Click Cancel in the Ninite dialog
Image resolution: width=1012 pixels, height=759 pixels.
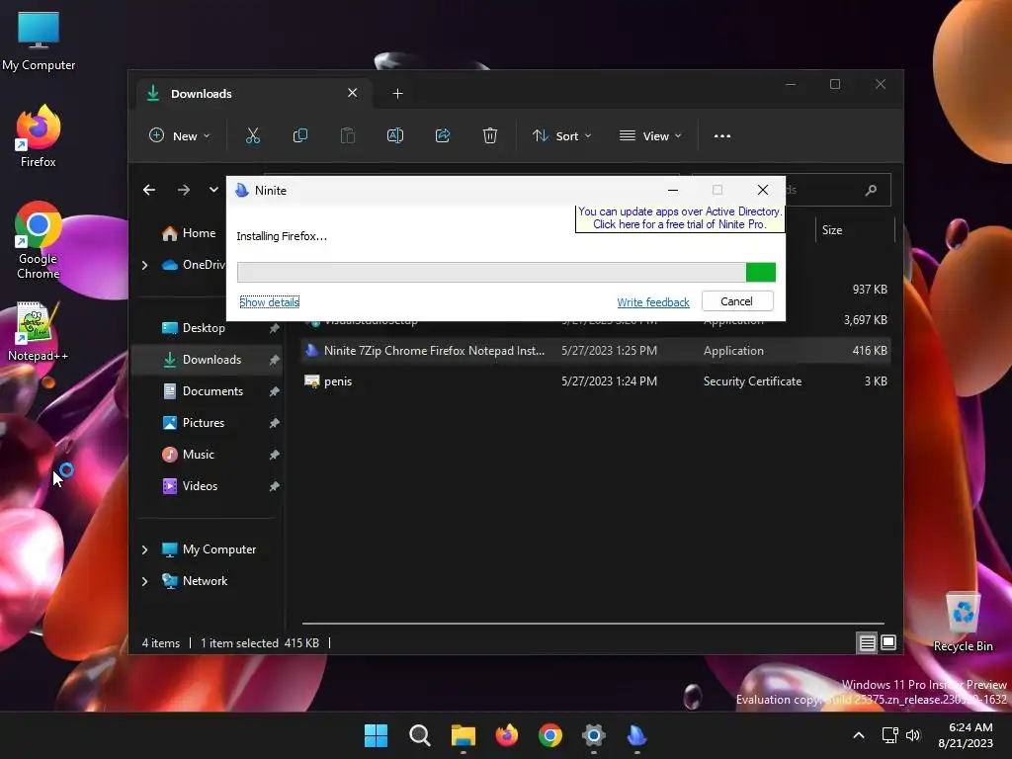(x=737, y=301)
